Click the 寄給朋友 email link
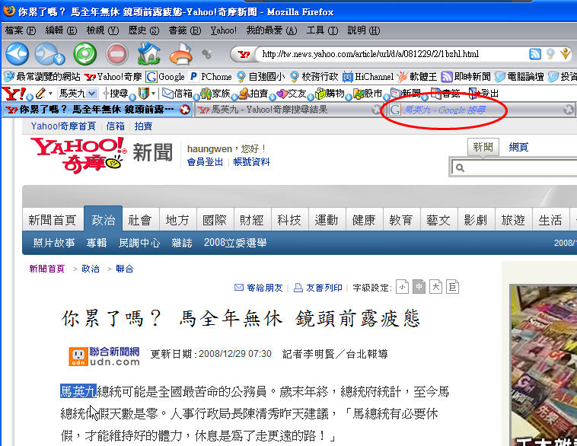The height and width of the screenshot is (446, 577). tap(259, 288)
